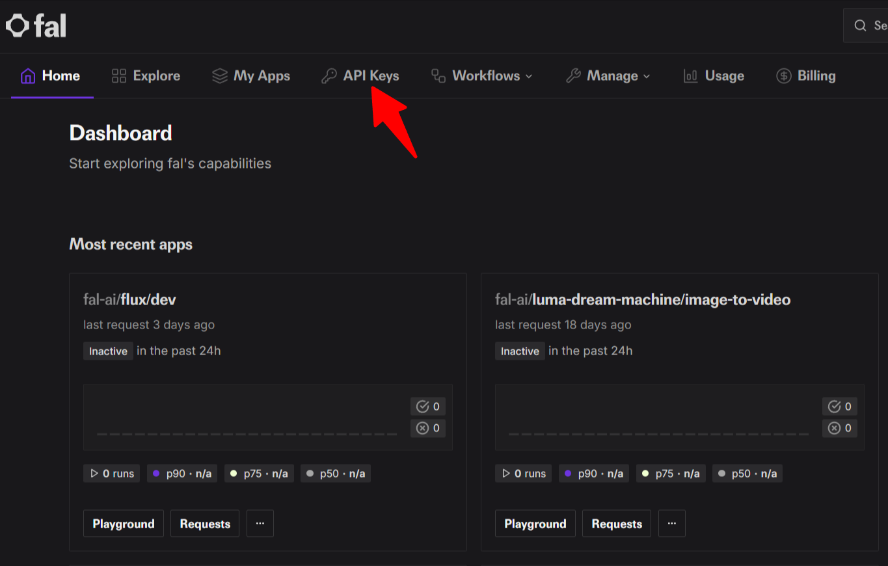This screenshot has width=888, height=566.
Task: Click flux/dev completed requests check icon
Action: point(422,407)
